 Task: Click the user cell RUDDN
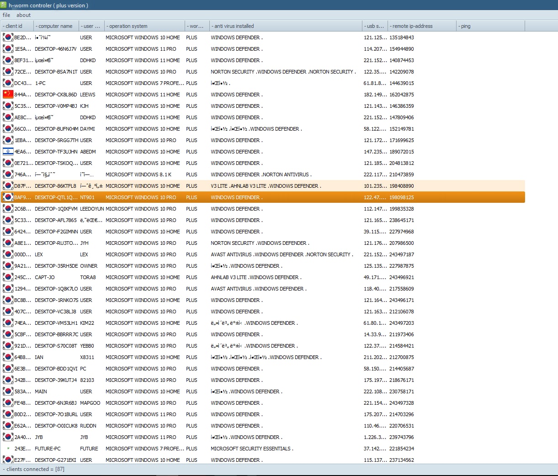[88, 426]
